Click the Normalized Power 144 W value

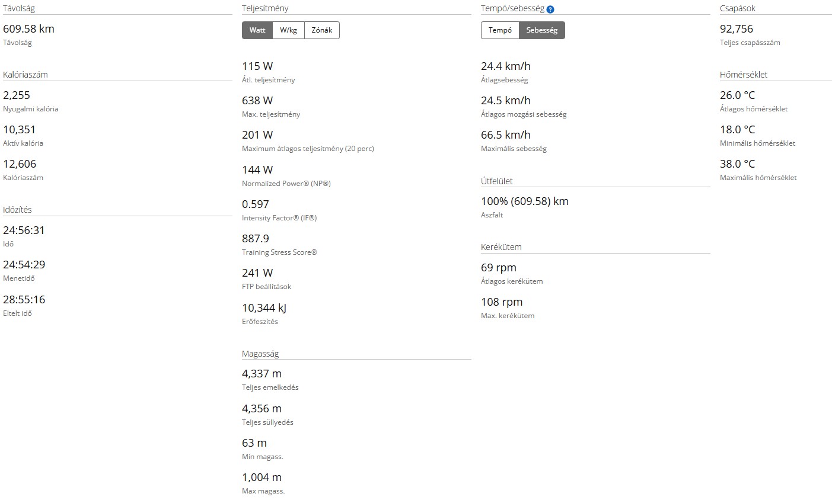click(x=257, y=170)
